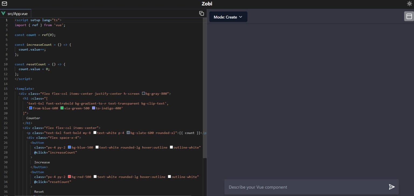Toggle light theme with sun icon
414x196 pixels.
(409, 4)
